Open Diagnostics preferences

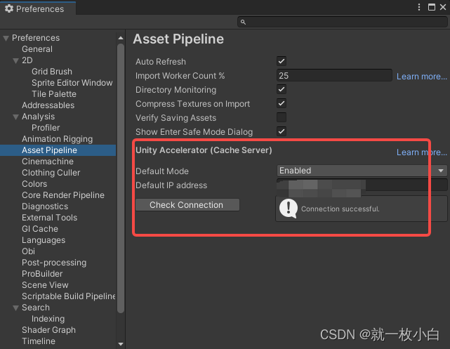(x=45, y=206)
